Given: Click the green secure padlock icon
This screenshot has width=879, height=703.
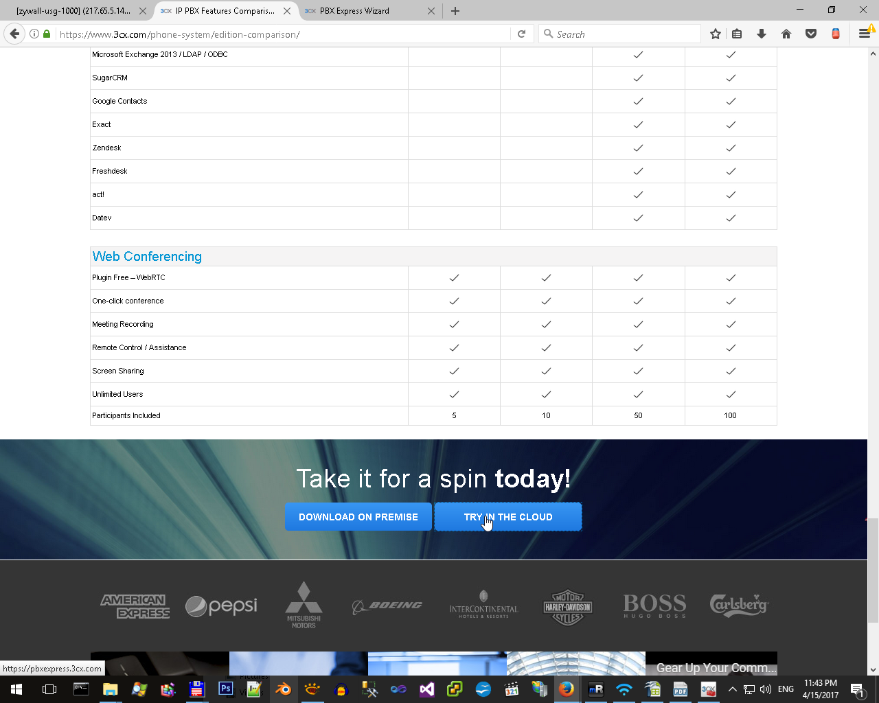Looking at the screenshot, I should tap(47, 34).
